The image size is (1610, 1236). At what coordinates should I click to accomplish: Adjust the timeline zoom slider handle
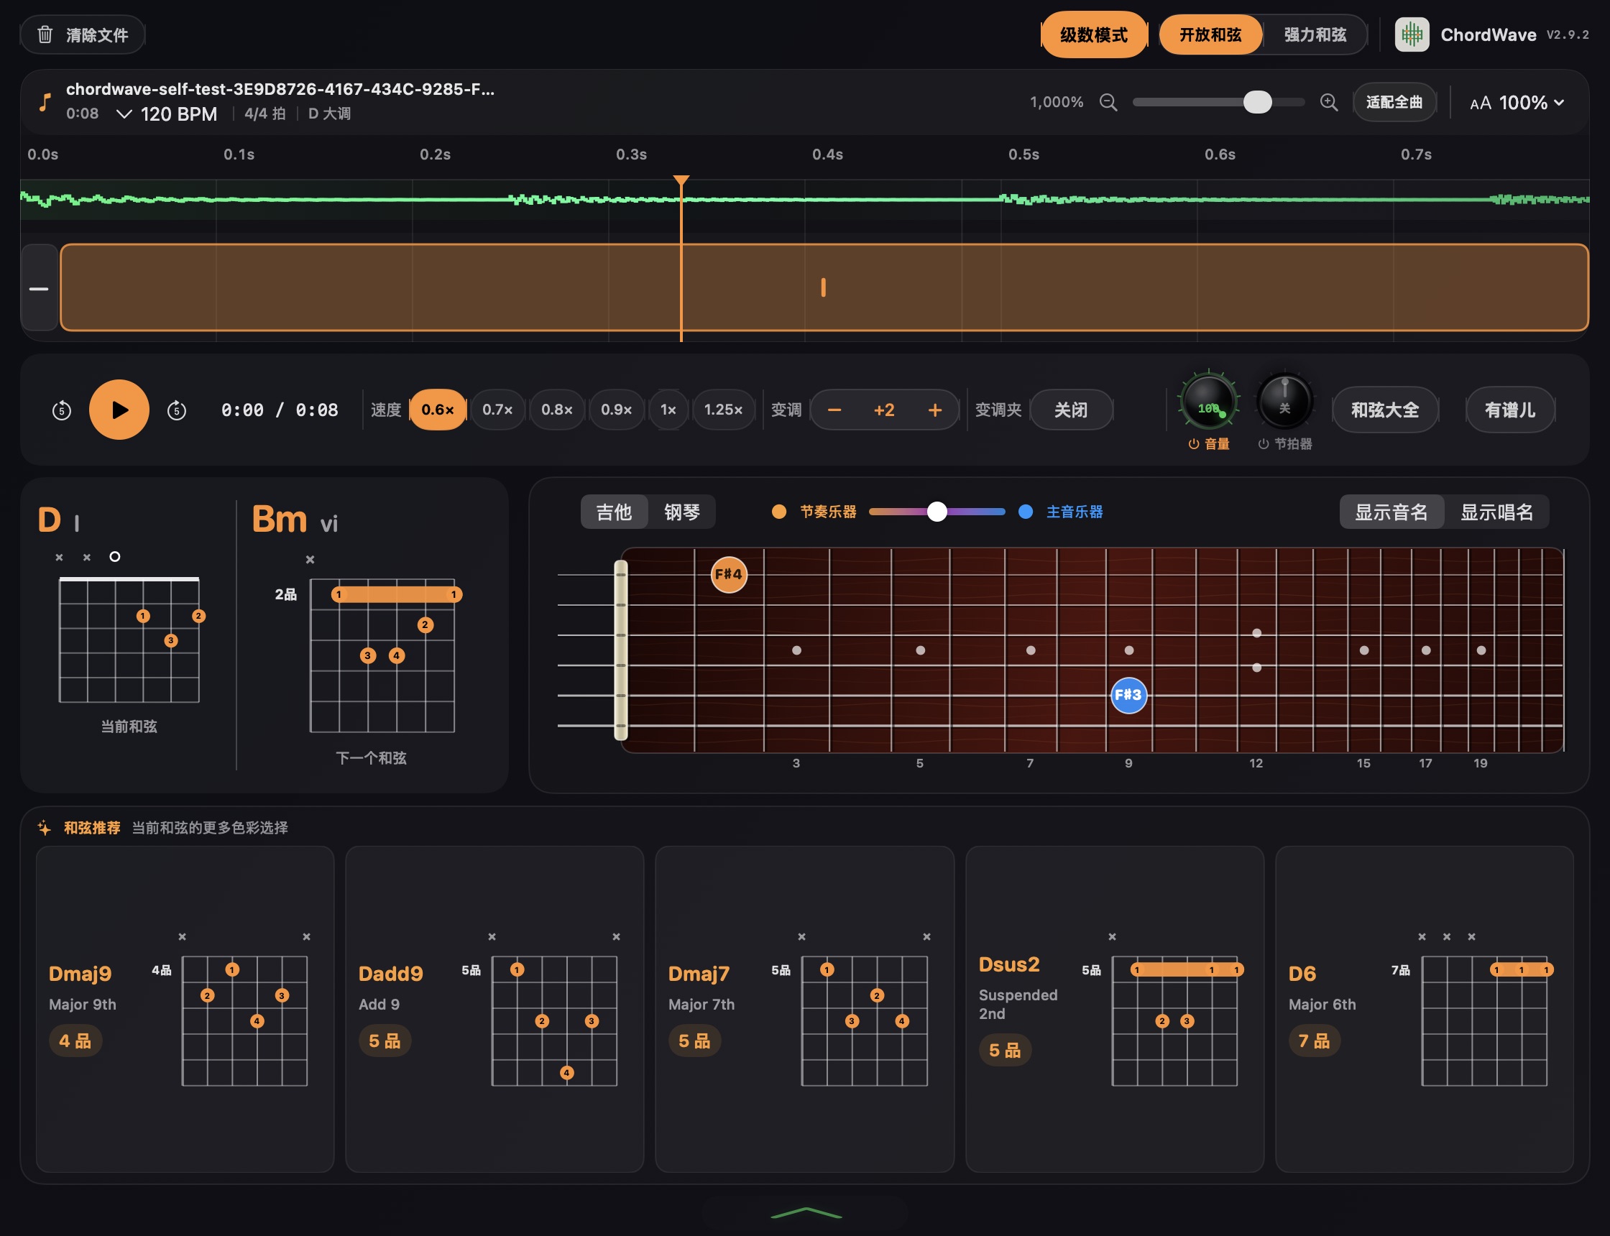1257,102
